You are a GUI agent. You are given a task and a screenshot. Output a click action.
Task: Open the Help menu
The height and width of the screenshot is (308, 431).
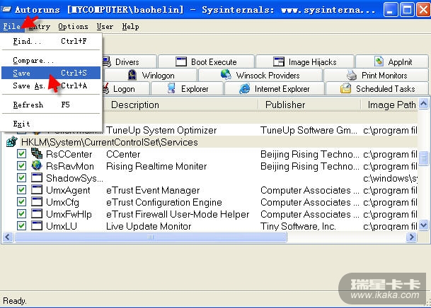[x=130, y=27]
